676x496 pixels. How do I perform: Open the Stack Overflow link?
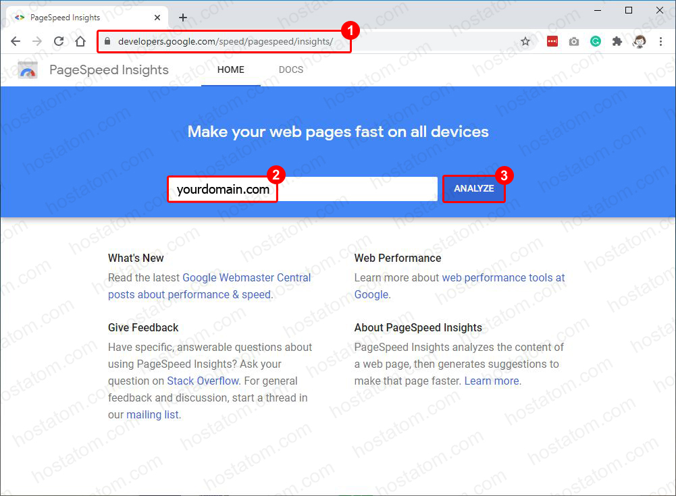203,381
